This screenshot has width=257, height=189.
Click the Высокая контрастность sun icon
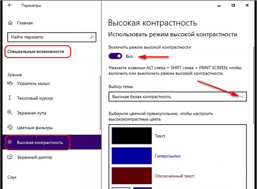[x=10, y=143]
